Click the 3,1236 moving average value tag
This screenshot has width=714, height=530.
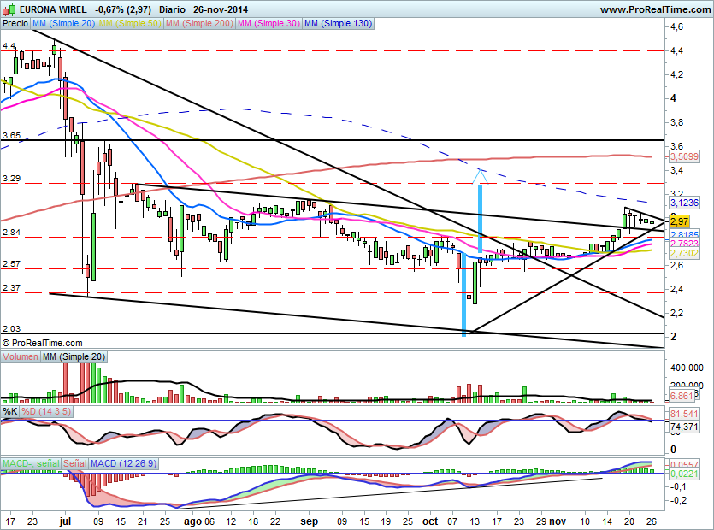684,203
